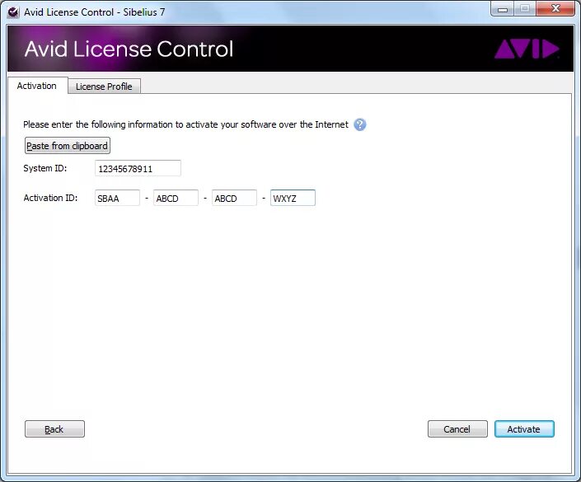Click the second Activation ID field

(176, 198)
